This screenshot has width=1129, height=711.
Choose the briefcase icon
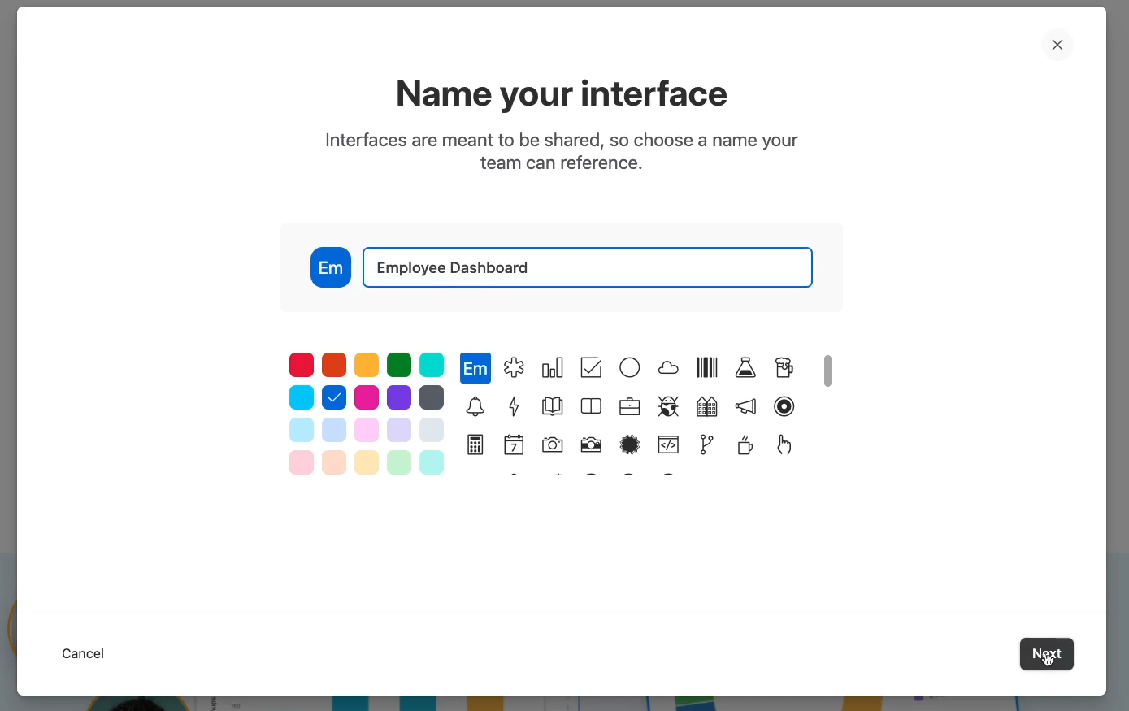coord(630,406)
